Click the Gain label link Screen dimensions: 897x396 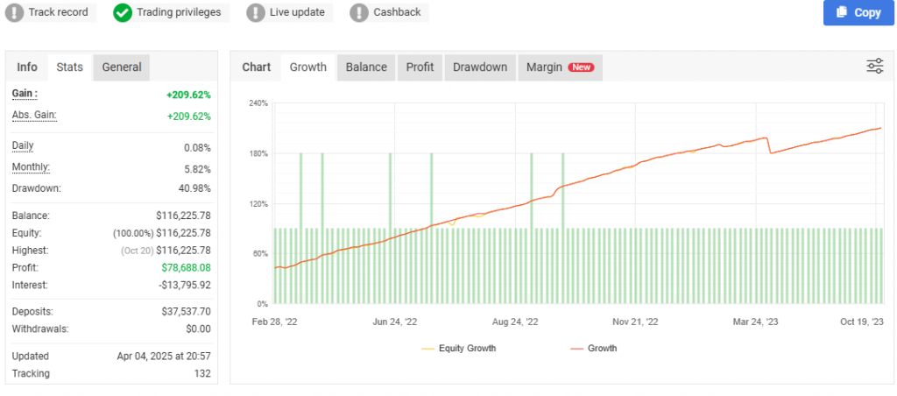25,94
